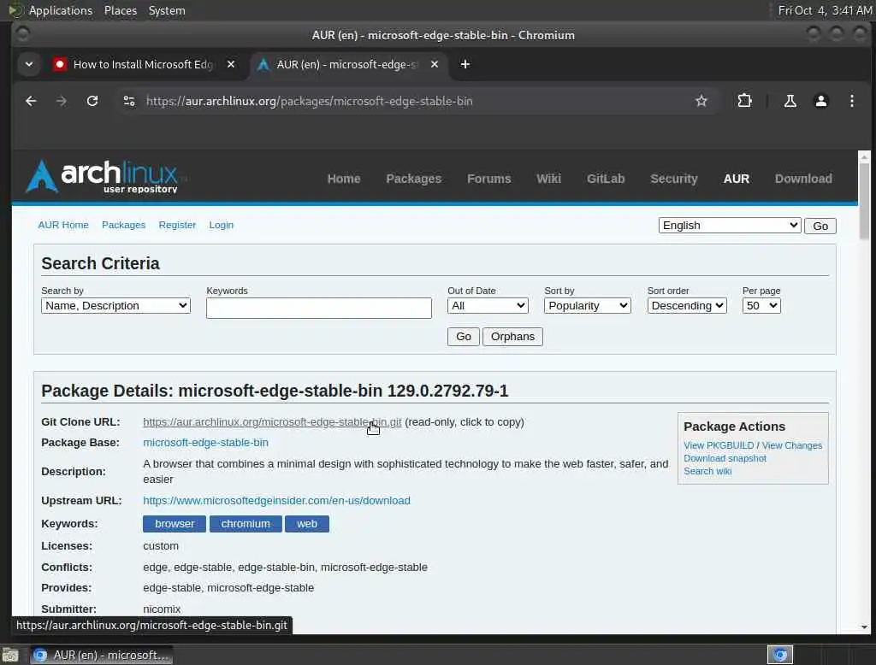876x665 pixels.
Task: Select the web keyword tag
Action: click(307, 523)
